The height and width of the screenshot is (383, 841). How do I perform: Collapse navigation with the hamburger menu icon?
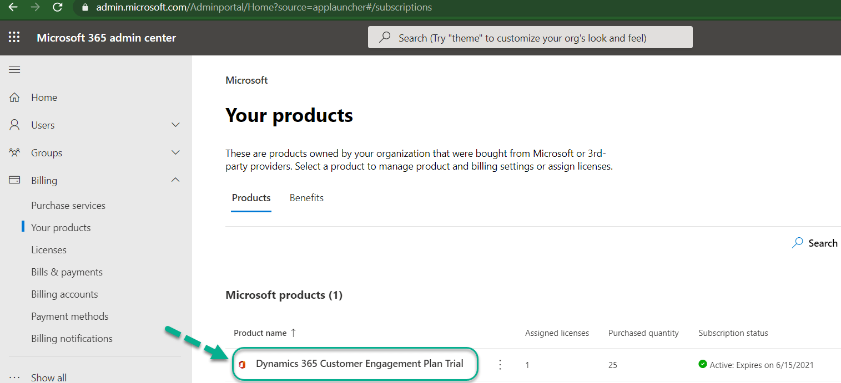14,69
